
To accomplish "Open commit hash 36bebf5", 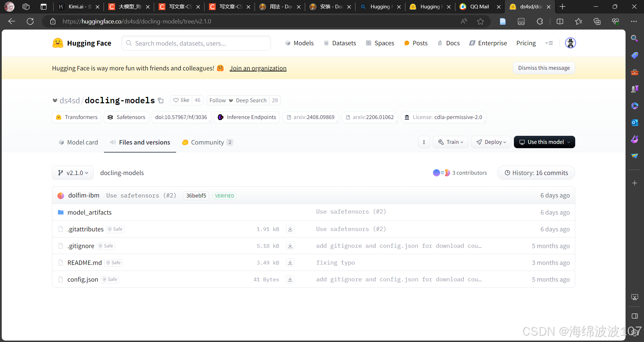I will click(196, 195).
